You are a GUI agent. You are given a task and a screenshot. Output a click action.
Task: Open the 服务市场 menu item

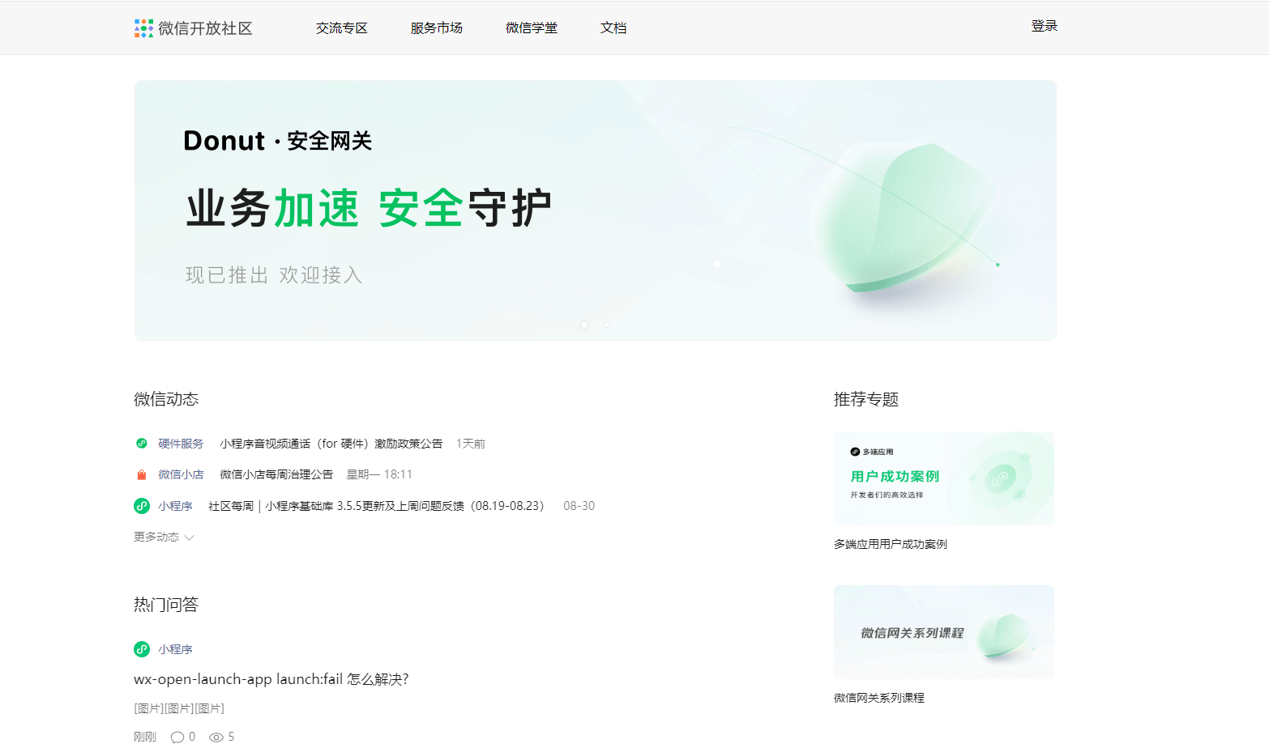click(437, 28)
